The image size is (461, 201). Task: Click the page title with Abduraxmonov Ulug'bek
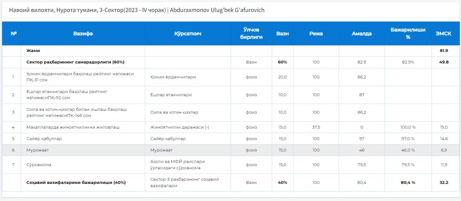pyautogui.click(x=137, y=10)
